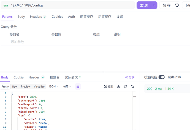This screenshot has width=190, height=134.
Task: Select the response Cookie tab
Action: point(18,77)
